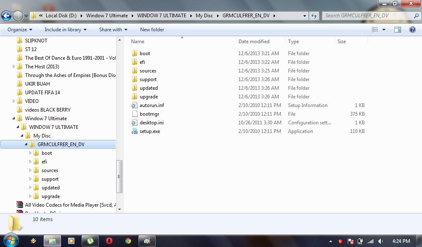
Task: Show hidden tray icons arrow
Action: pyautogui.click(x=331, y=241)
